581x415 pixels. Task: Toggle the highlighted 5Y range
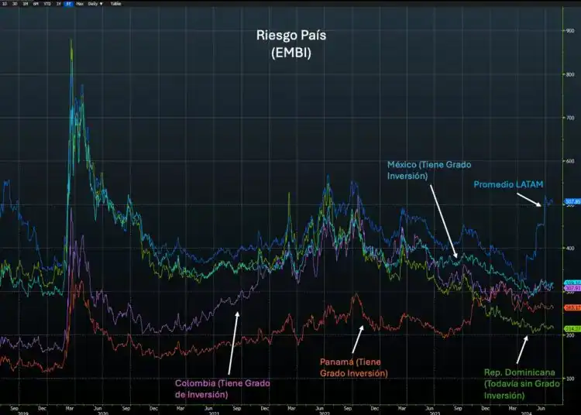point(68,4)
